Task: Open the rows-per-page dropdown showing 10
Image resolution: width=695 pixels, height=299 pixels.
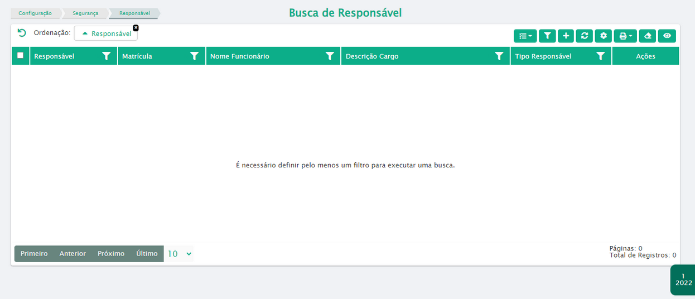Action: coord(179,254)
